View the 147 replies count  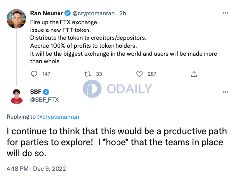pyautogui.click(x=46, y=74)
